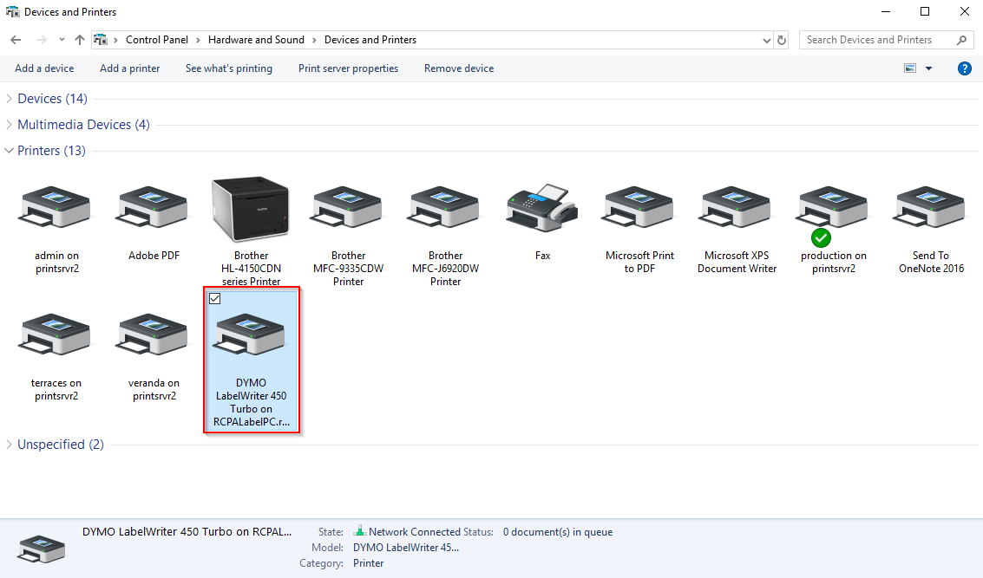
Task: Open the recent locations dropdown arrow
Action: [62, 40]
